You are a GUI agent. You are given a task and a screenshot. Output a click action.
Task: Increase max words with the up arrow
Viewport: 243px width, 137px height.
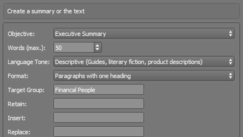97,46
